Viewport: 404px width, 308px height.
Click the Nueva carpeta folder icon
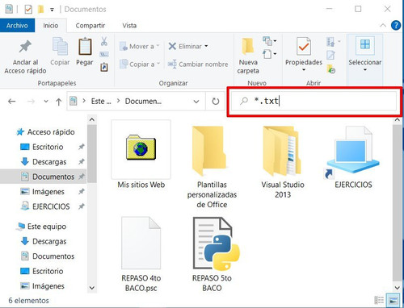click(248, 47)
